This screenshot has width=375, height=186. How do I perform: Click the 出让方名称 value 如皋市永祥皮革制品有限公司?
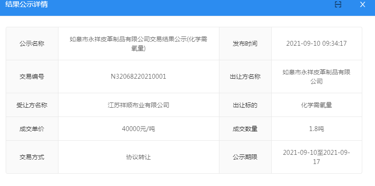tap(317, 77)
